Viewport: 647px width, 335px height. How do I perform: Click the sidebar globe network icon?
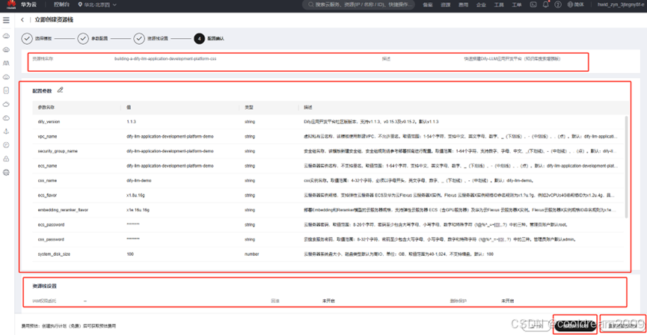[x=6, y=173]
